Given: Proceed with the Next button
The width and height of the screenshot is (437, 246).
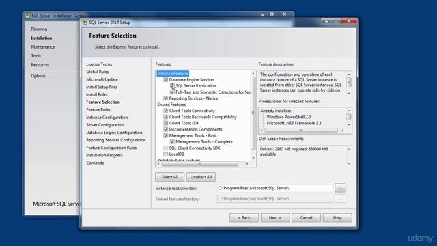Looking at the screenshot, I should click(275, 217).
